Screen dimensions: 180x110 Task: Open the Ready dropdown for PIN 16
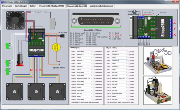click(120, 96)
